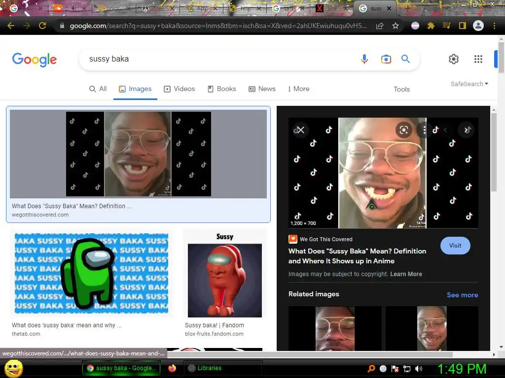Open the Extensions puzzle-piece icon
Screen dimensions: 505x378
[x=431, y=26]
